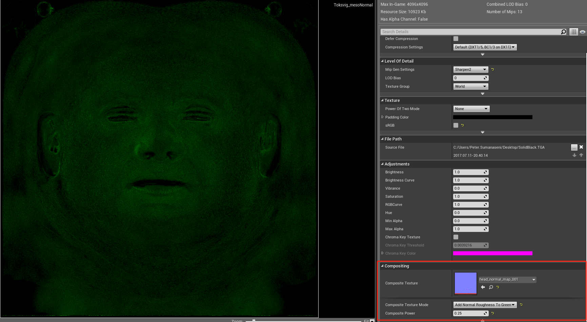Show advanced Level Of Detail options
Screen dimensions: 587x322
pos(483,93)
